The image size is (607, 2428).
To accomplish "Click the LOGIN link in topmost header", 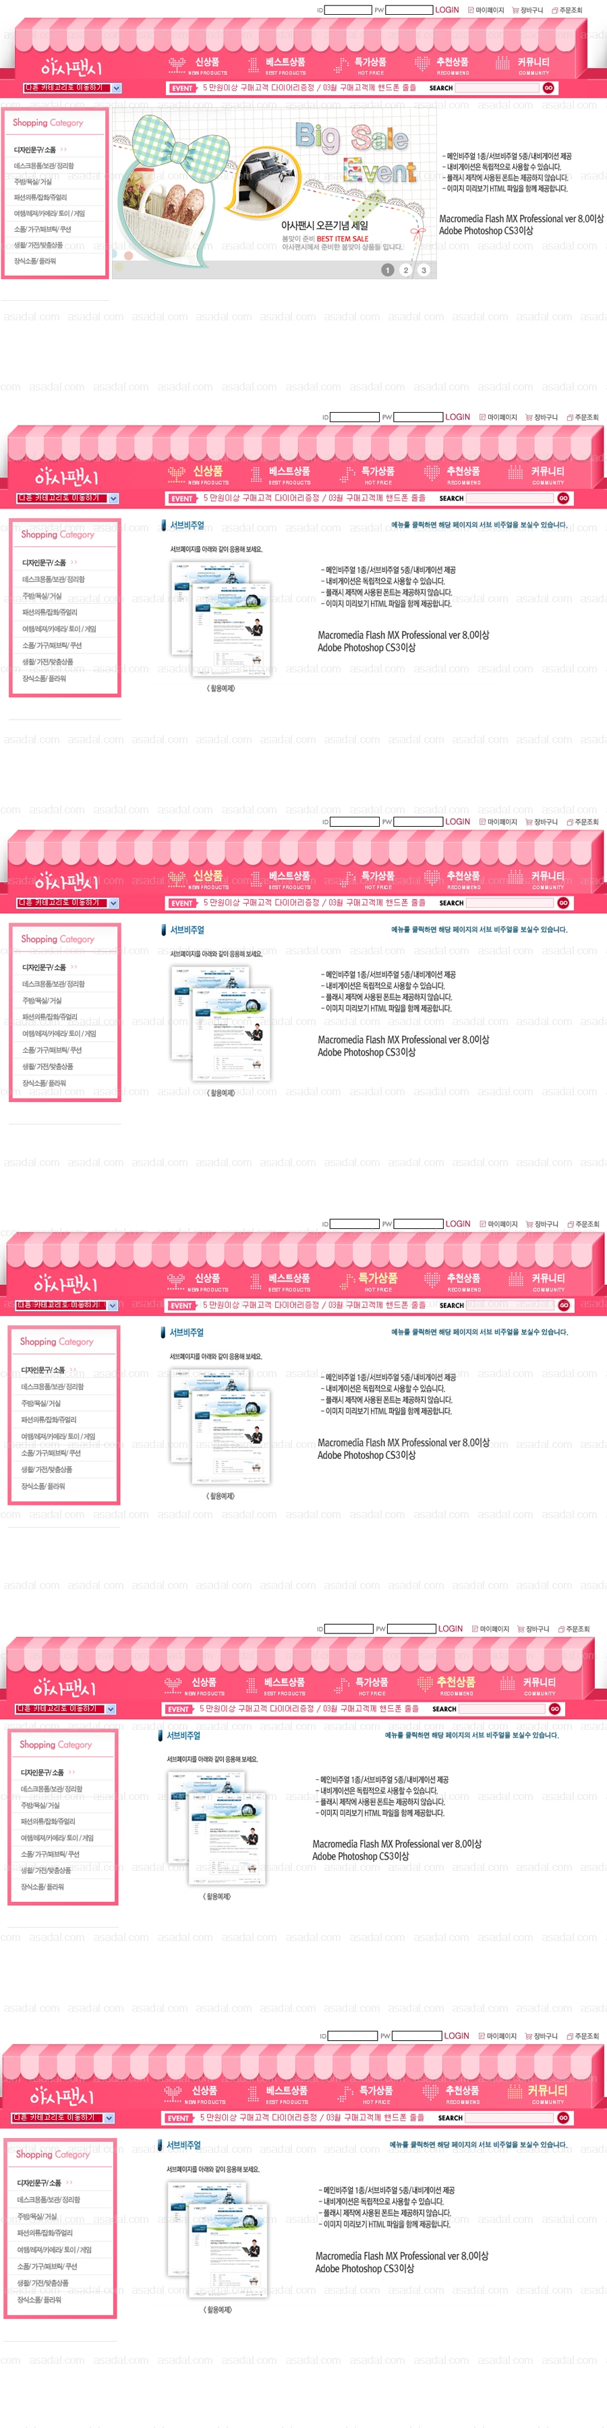I will click(446, 10).
